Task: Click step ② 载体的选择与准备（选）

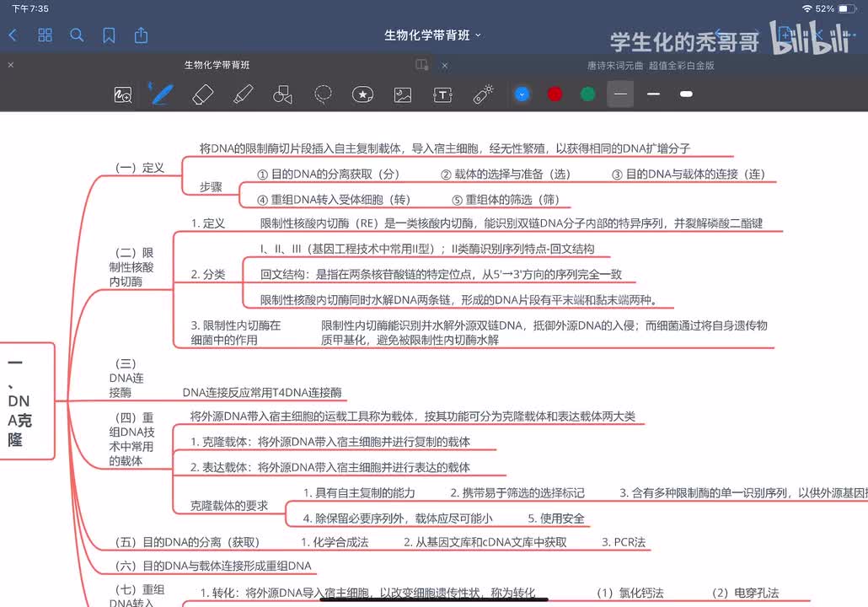Action: click(x=506, y=174)
